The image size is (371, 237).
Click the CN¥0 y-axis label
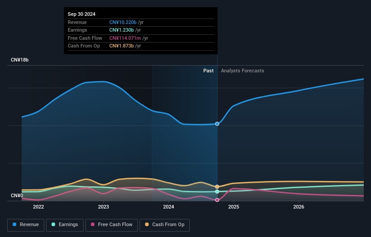coord(17,195)
